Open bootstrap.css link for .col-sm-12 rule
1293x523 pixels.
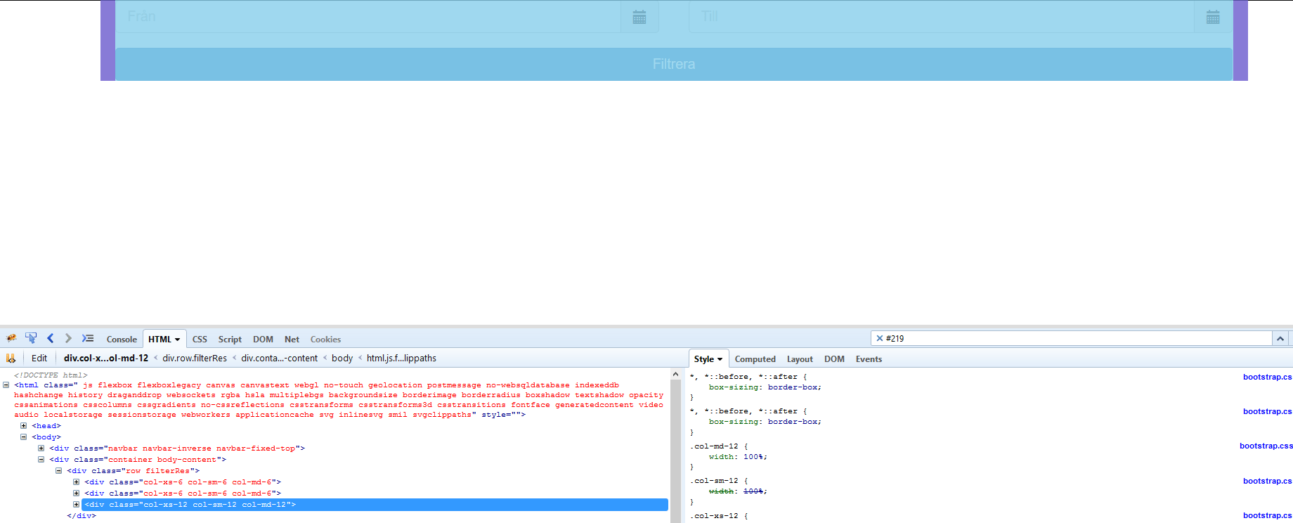coord(1267,481)
